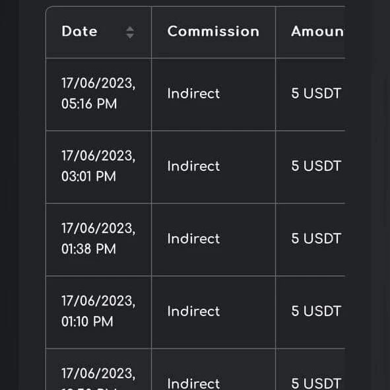
Task: Select the Amount column header
Action: 310,32
